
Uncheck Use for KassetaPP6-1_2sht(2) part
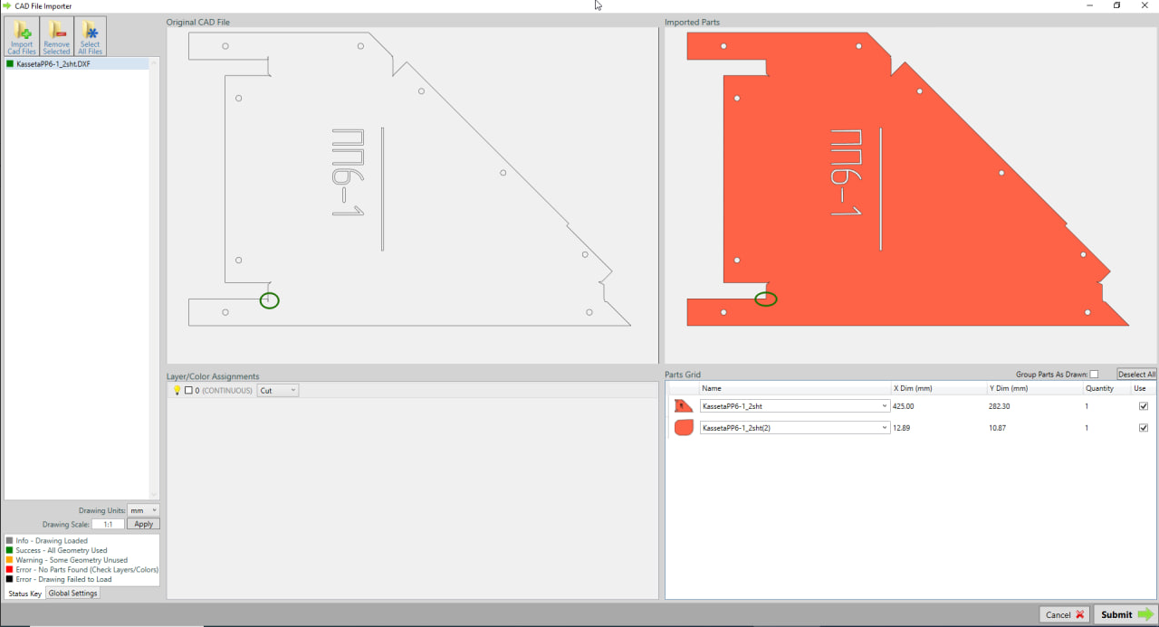[x=1144, y=428]
